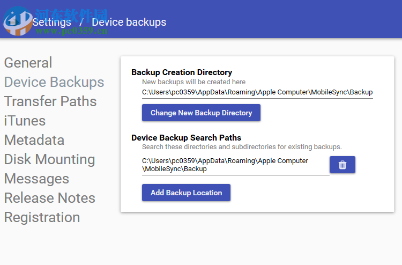
Task: Click the Add Backup Location button
Action: click(186, 193)
